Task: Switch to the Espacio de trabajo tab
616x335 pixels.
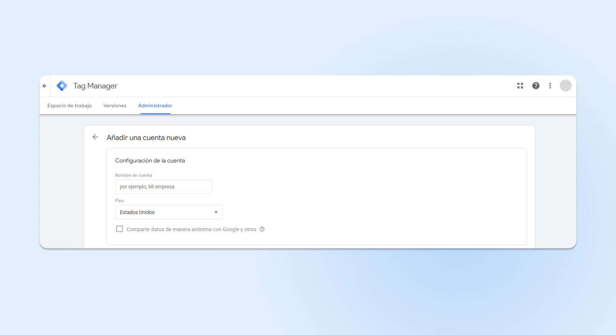Action: 69,106
